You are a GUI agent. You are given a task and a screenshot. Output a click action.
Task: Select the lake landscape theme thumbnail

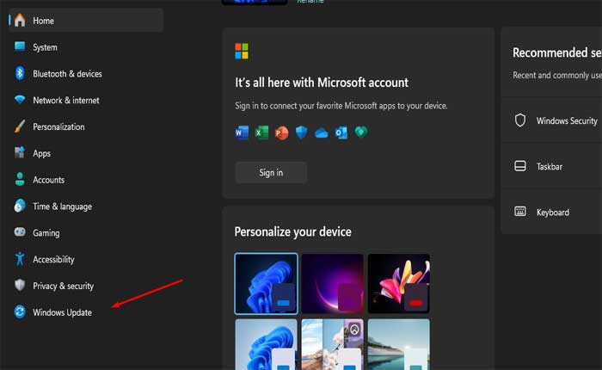(399, 344)
